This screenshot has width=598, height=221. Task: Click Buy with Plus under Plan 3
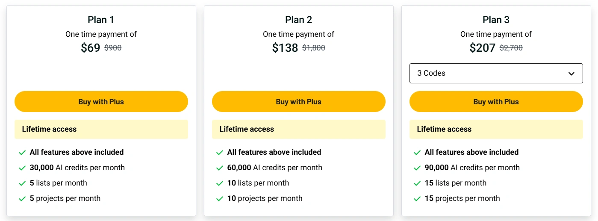(496, 102)
